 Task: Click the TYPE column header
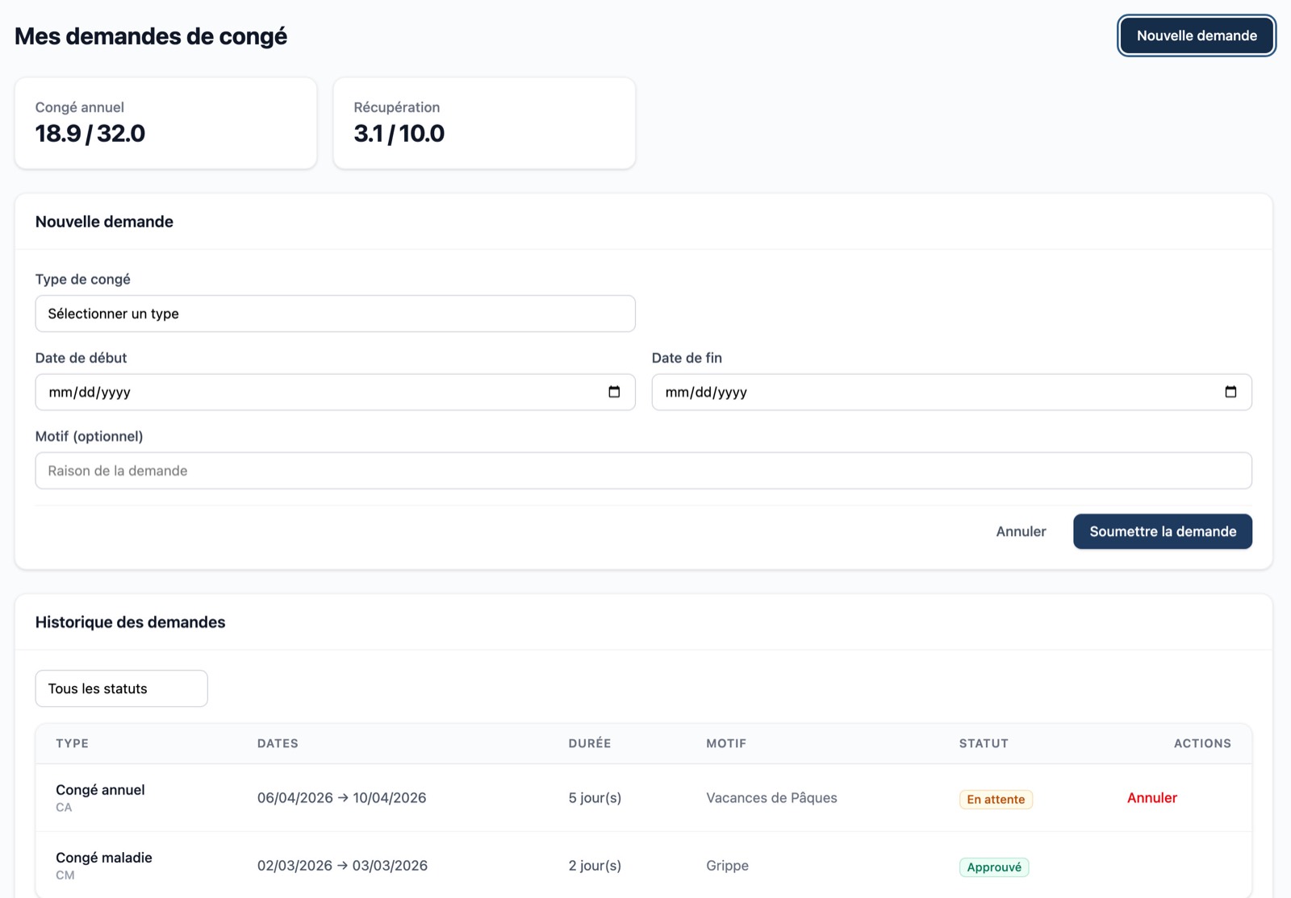click(72, 743)
